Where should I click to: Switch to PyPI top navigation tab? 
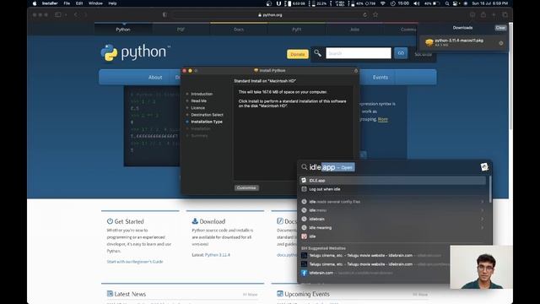click(x=296, y=30)
